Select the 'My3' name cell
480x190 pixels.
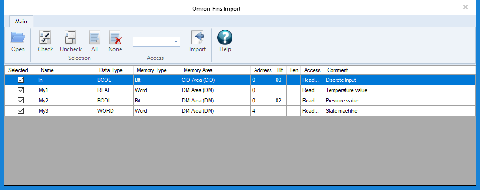pyautogui.click(x=67, y=111)
